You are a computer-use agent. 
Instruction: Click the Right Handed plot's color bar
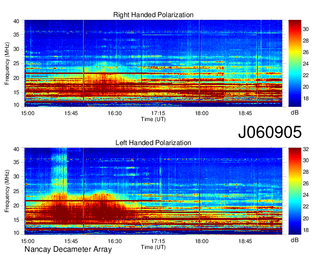pyautogui.click(x=295, y=63)
